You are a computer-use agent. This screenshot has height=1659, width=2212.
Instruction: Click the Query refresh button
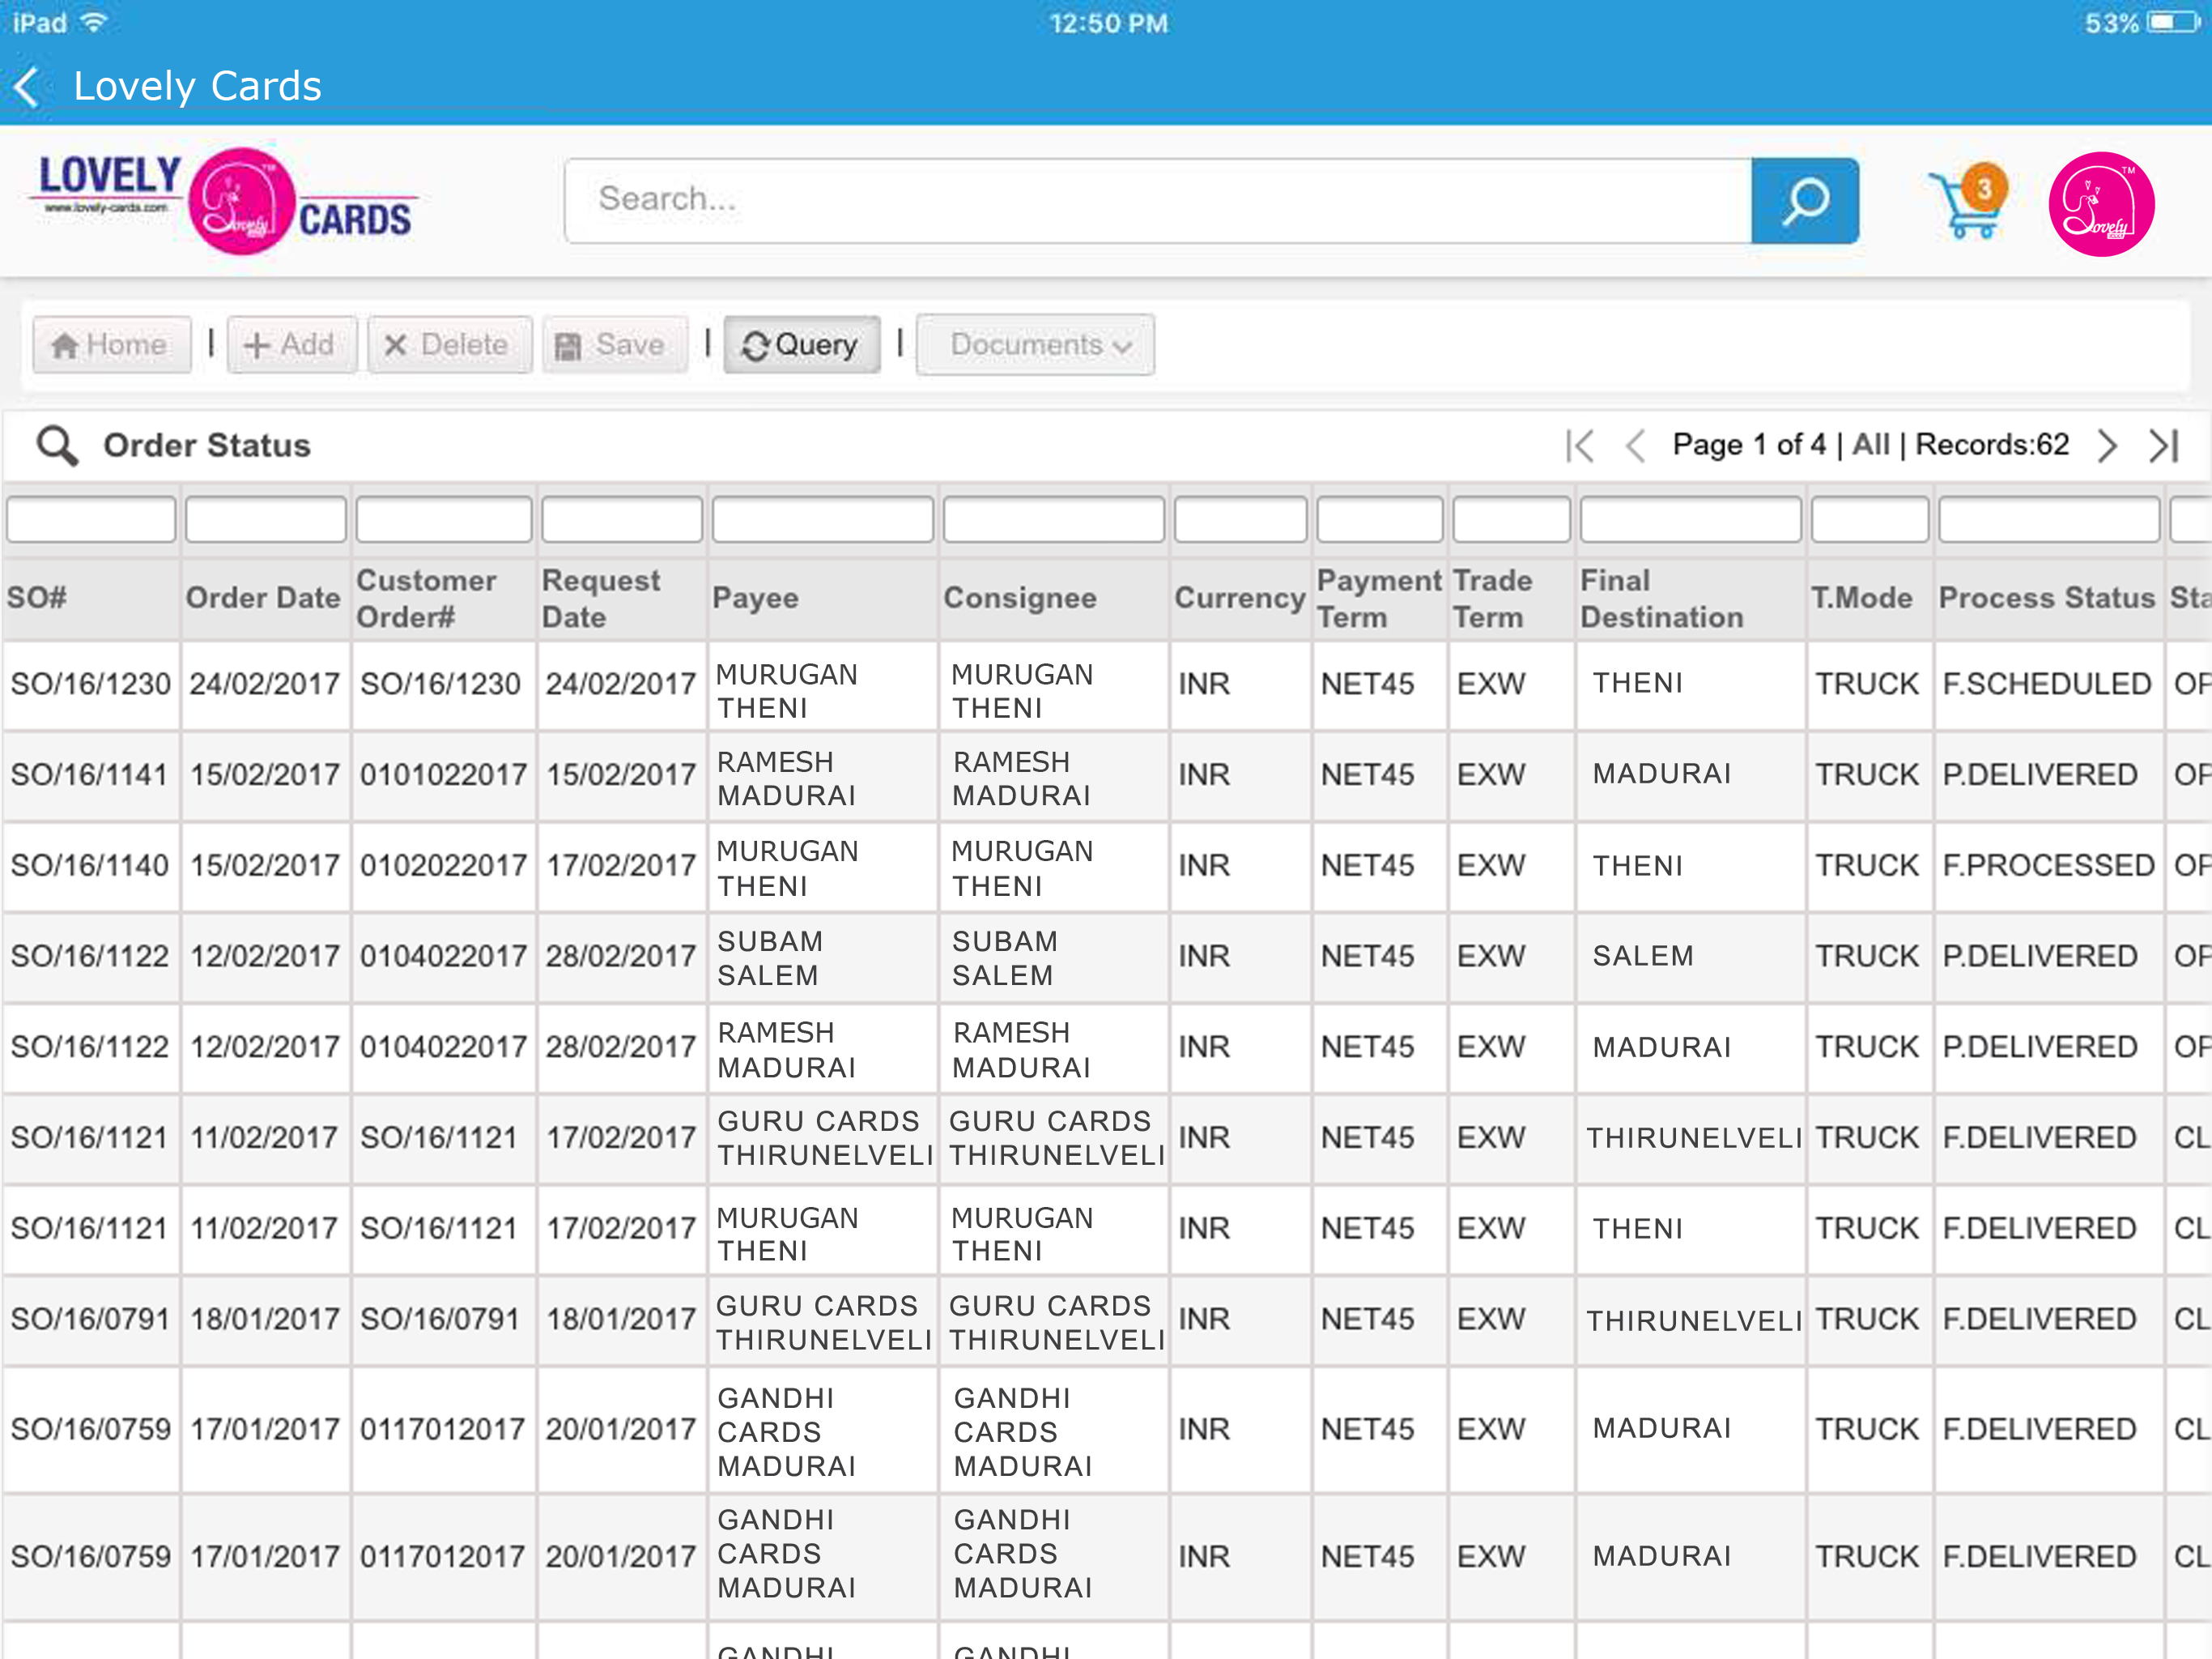801,345
